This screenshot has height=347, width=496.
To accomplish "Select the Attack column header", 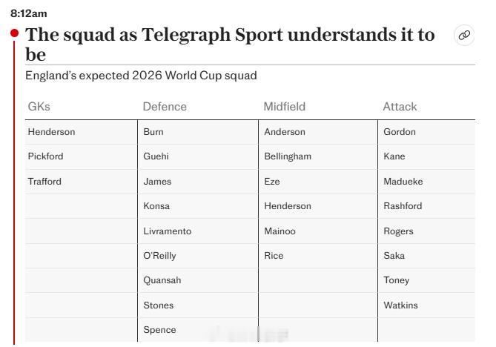I will point(400,107).
